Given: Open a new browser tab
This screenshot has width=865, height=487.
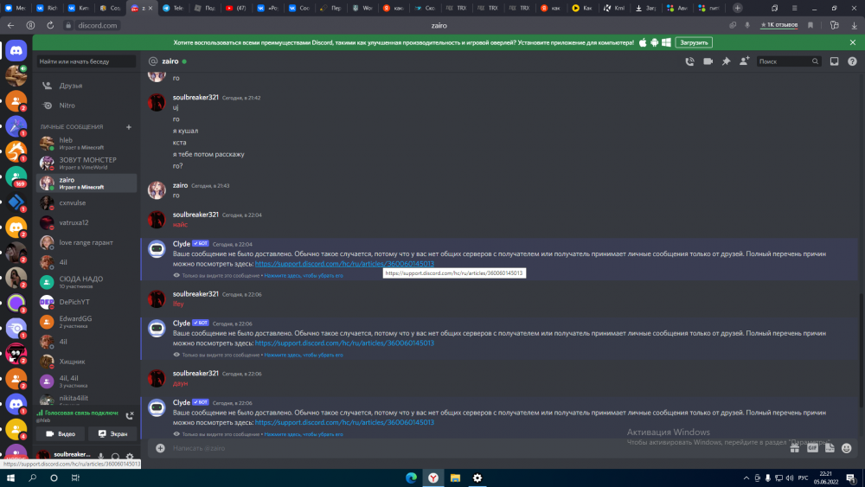Looking at the screenshot, I should click(738, 9).
